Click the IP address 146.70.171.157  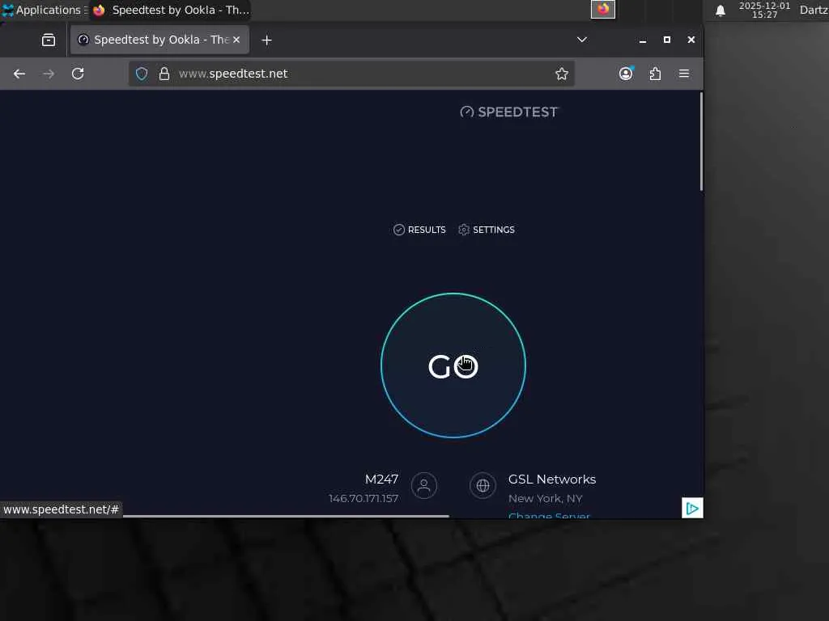click(x=363, y=498)
